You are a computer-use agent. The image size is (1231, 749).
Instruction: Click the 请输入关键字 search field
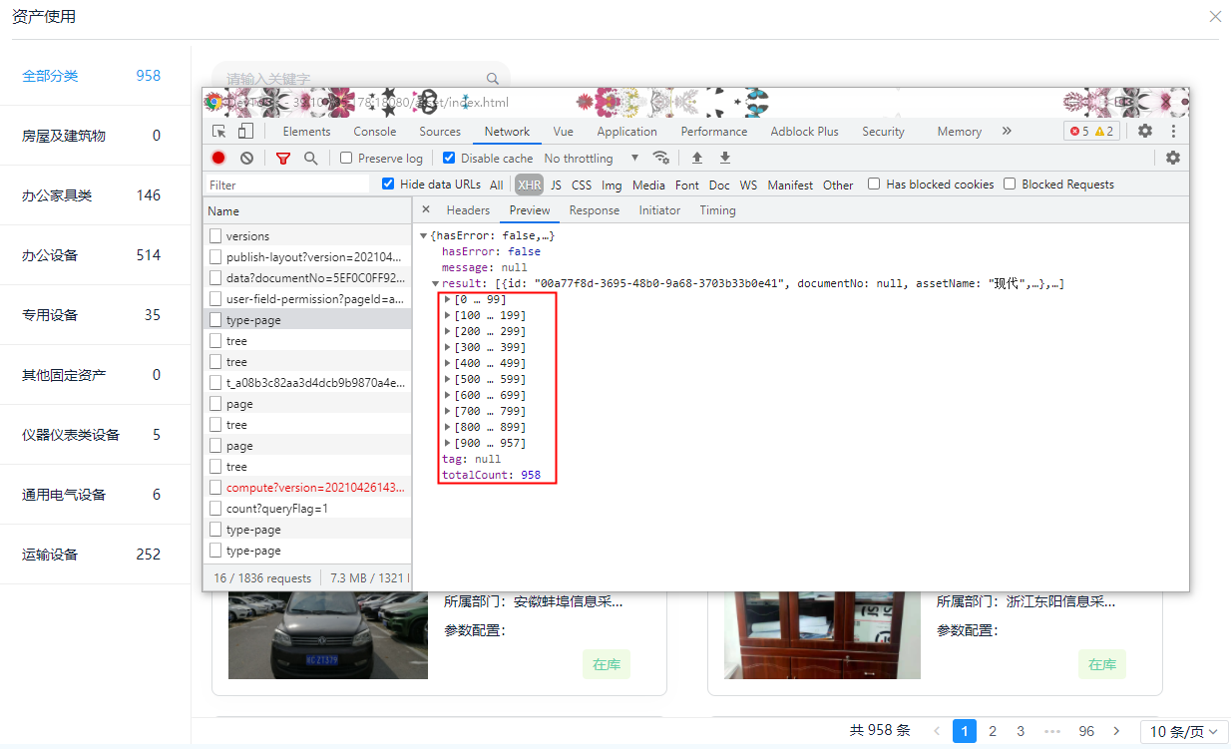click(x=360, y=79)
